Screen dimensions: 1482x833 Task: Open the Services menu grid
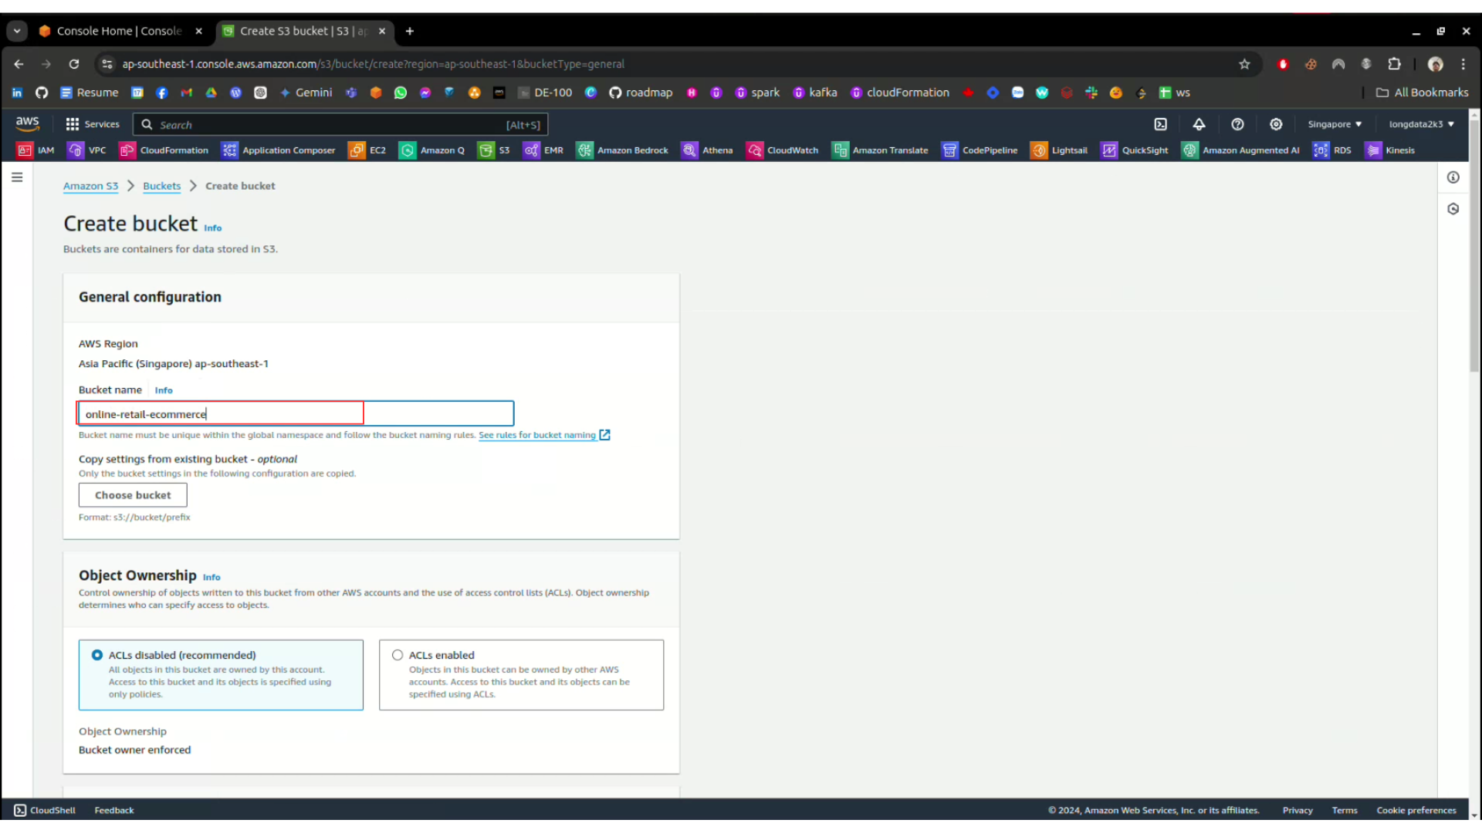[93, 124]
